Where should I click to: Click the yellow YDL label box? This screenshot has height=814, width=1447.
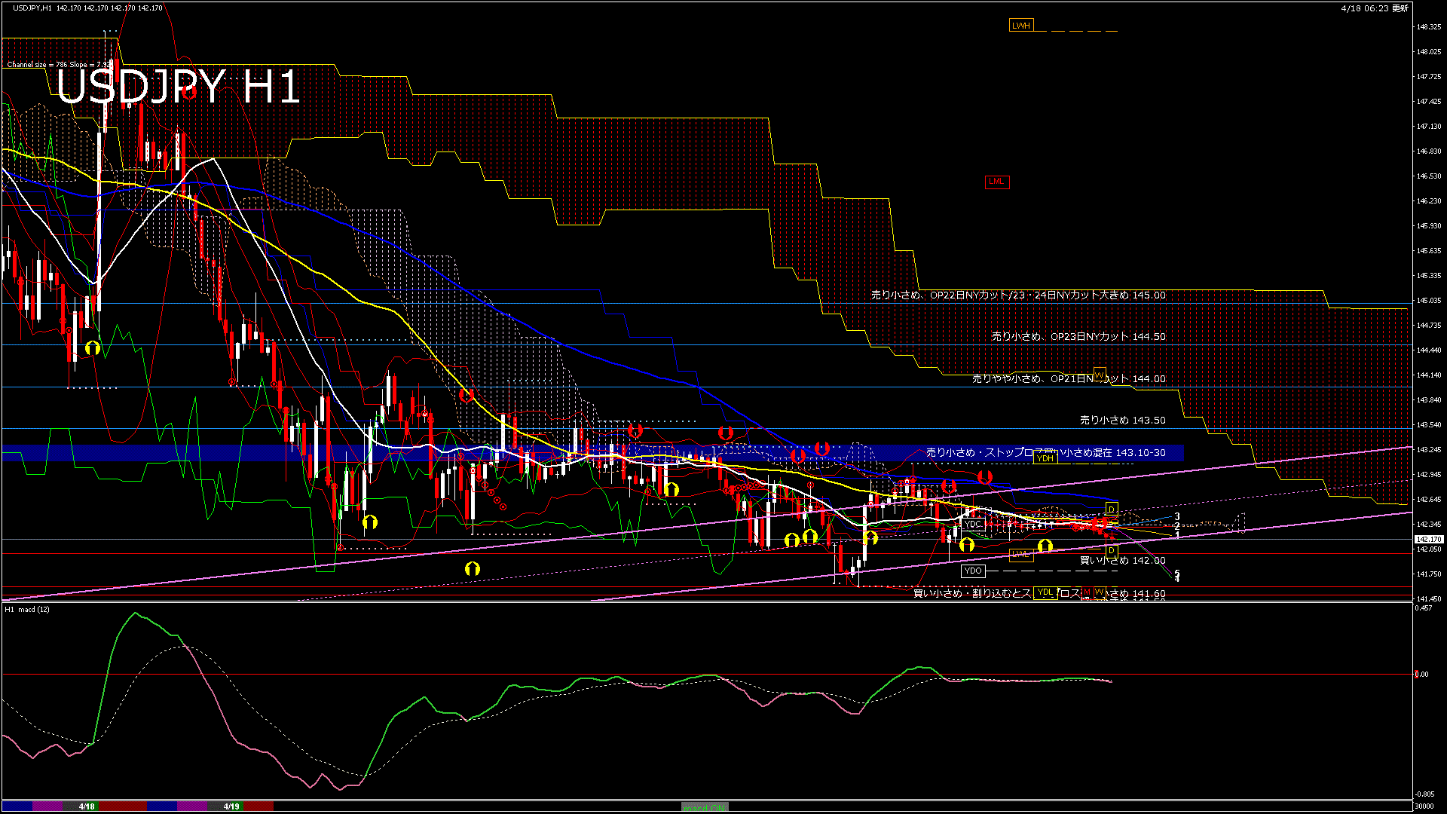(x=1045, y=592)
